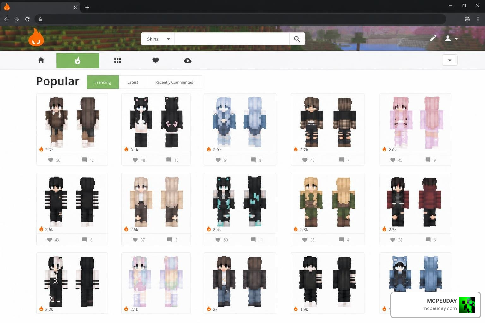Screen dimensions: 485x323
Task: Click the search magnifier button
Action: pyautogui.click(x=297, y=39)
